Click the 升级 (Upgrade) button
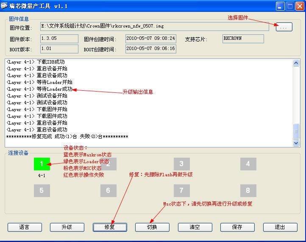This screenshot has width=306, height=242. (x=67, y=227)
